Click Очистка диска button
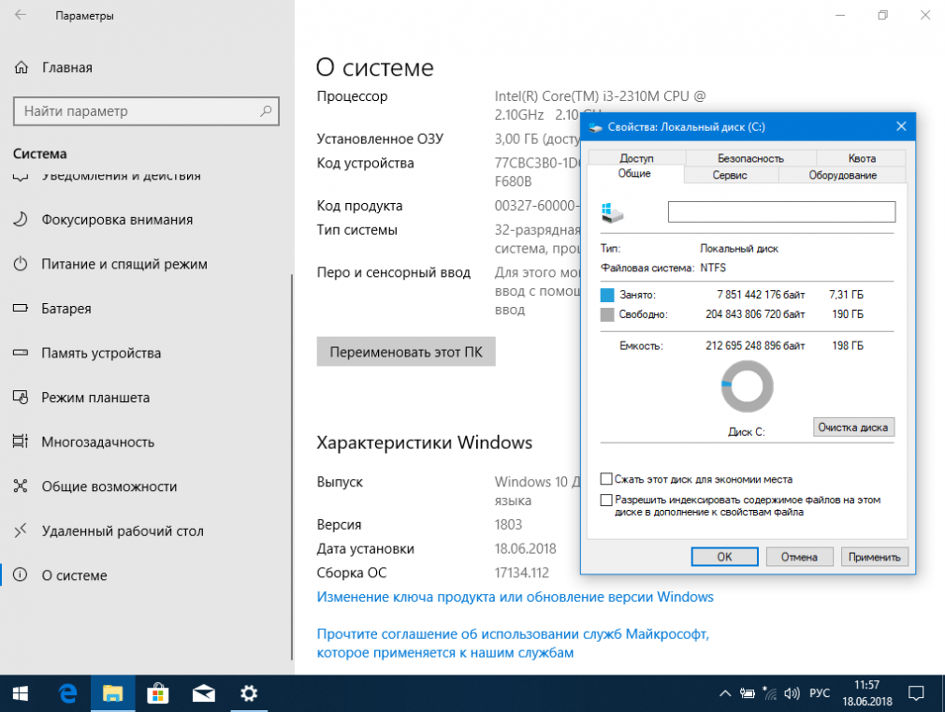The image size is (945, 712). click(x=853, y=428)
